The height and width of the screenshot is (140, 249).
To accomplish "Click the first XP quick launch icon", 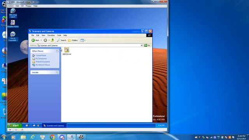I will (27, 126).
